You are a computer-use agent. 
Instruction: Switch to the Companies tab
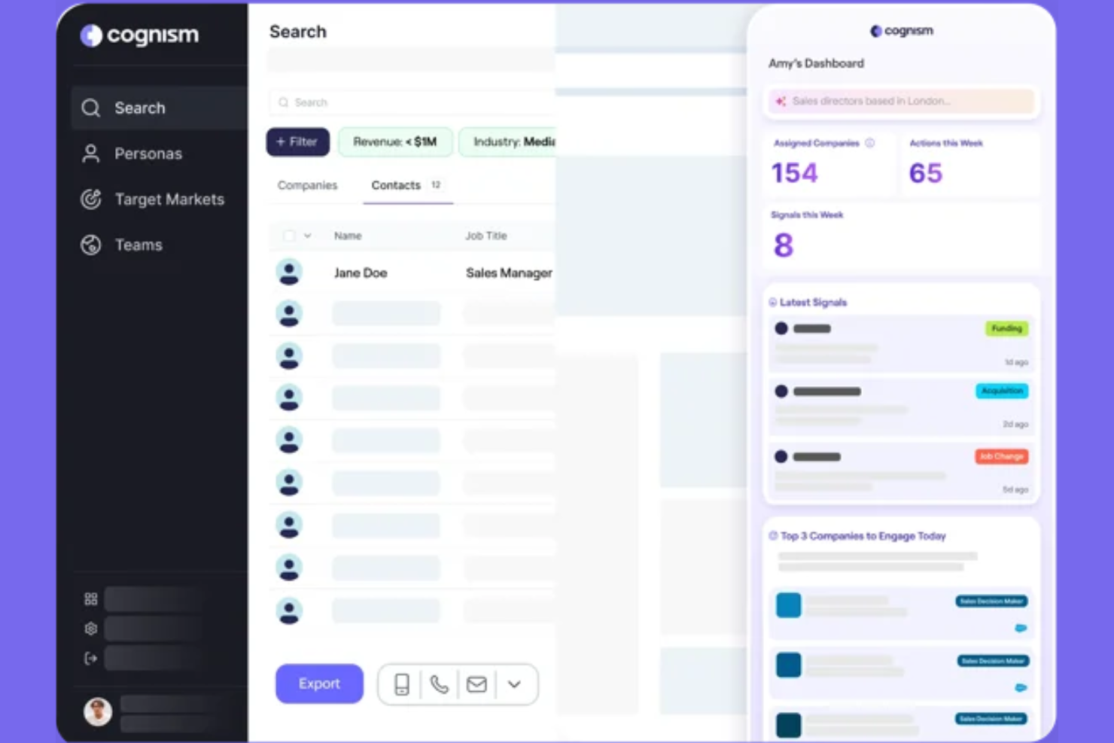pos(307,185)
